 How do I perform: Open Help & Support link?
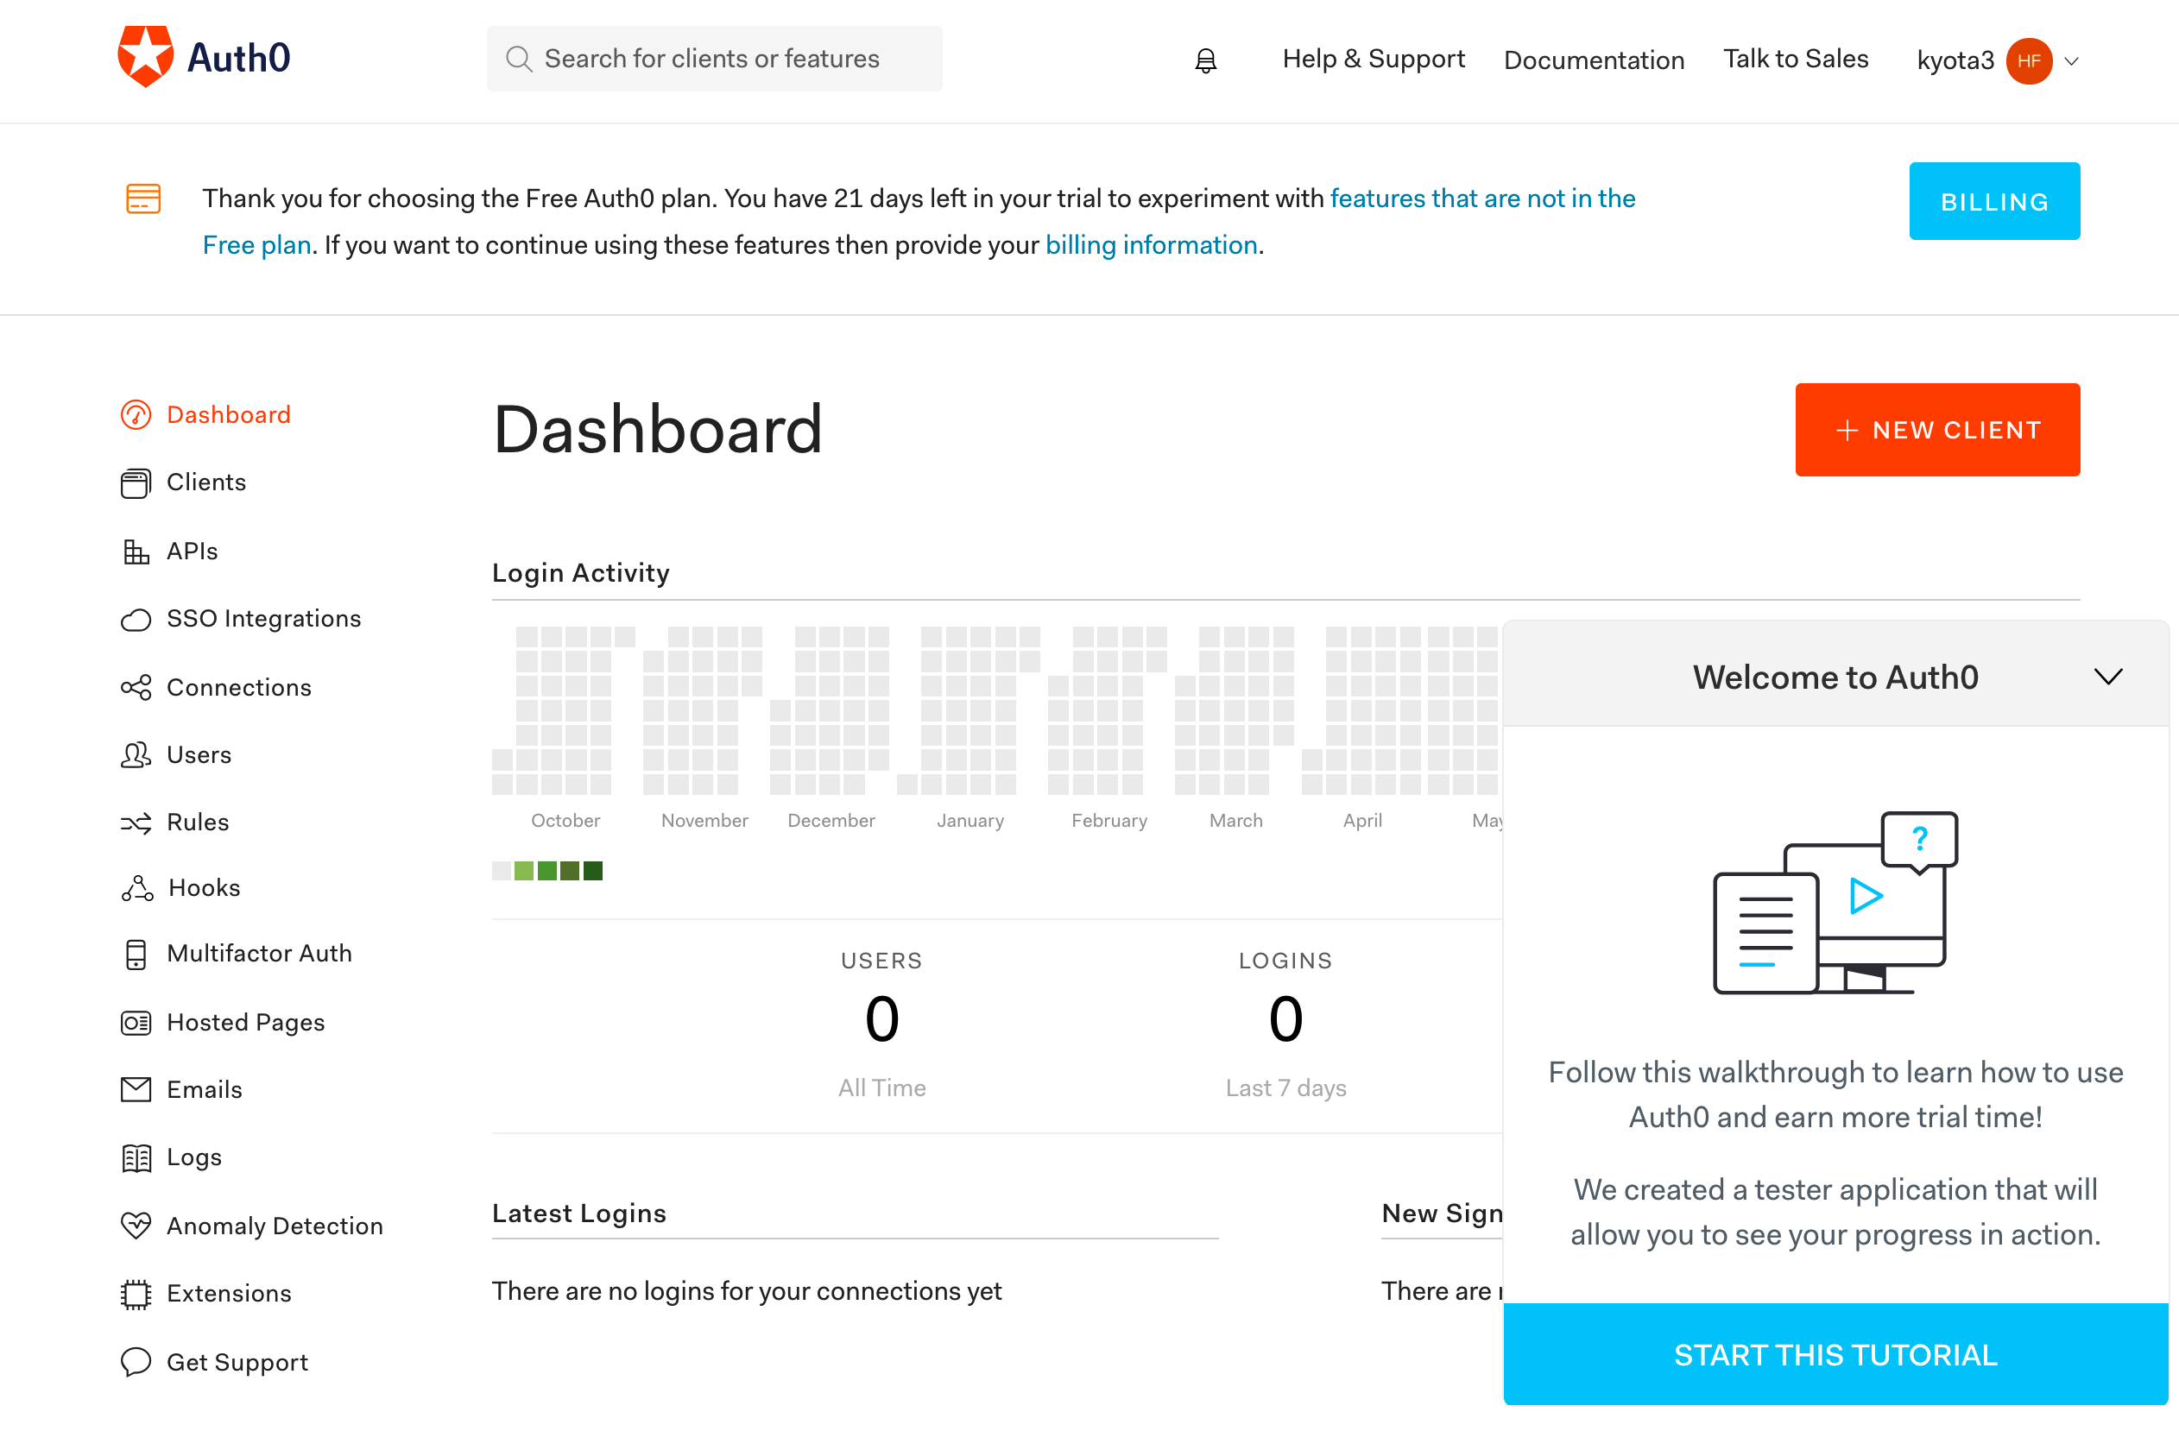[x=1374, y=60]
